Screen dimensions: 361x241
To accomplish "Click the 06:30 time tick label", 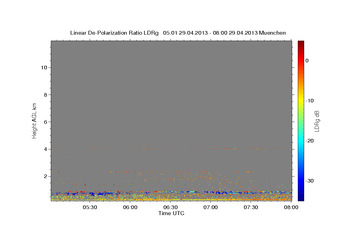I will (x=171, y=208).
